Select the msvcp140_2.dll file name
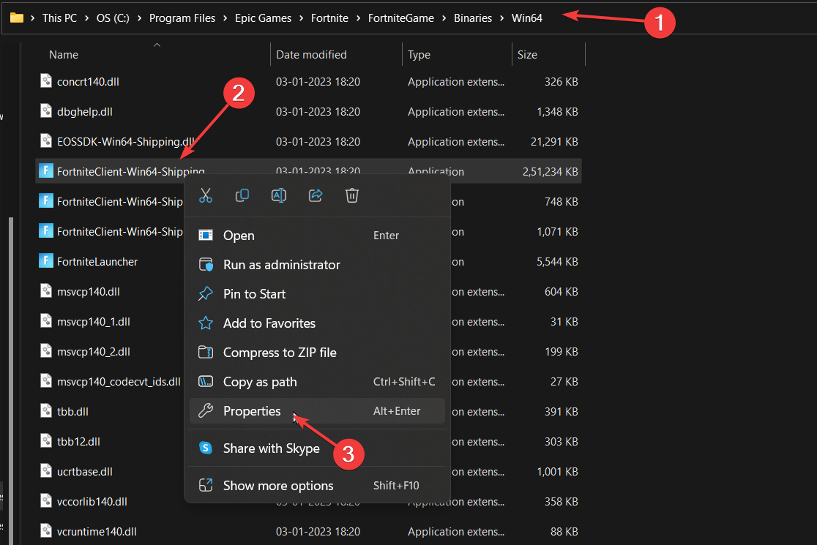The image size is (817, 545). (x=93, y=351)
